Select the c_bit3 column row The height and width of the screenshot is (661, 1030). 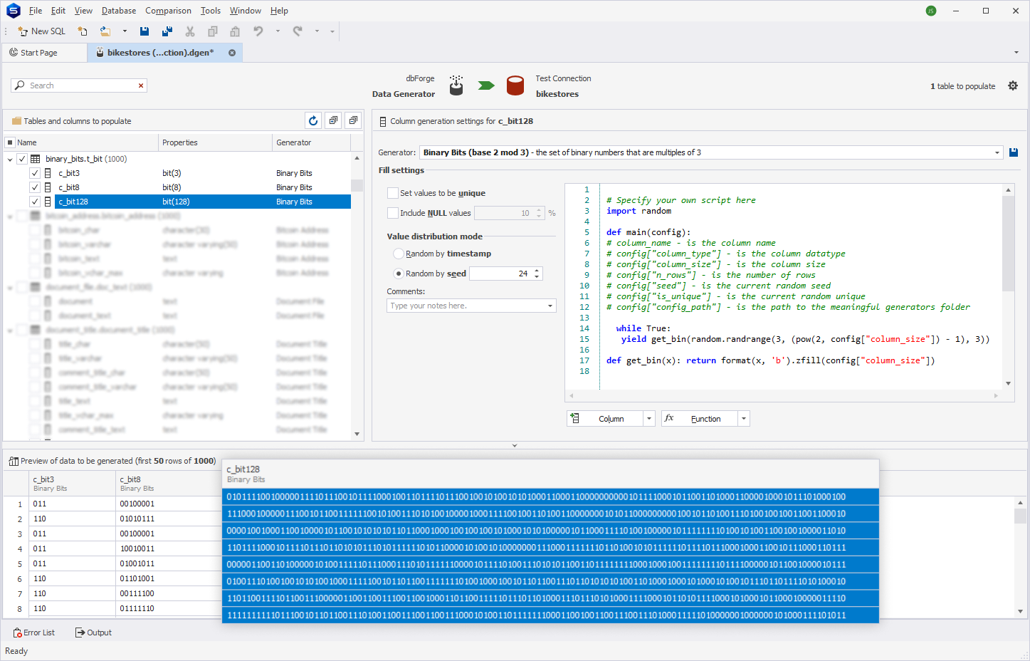(x=203, y=173)
